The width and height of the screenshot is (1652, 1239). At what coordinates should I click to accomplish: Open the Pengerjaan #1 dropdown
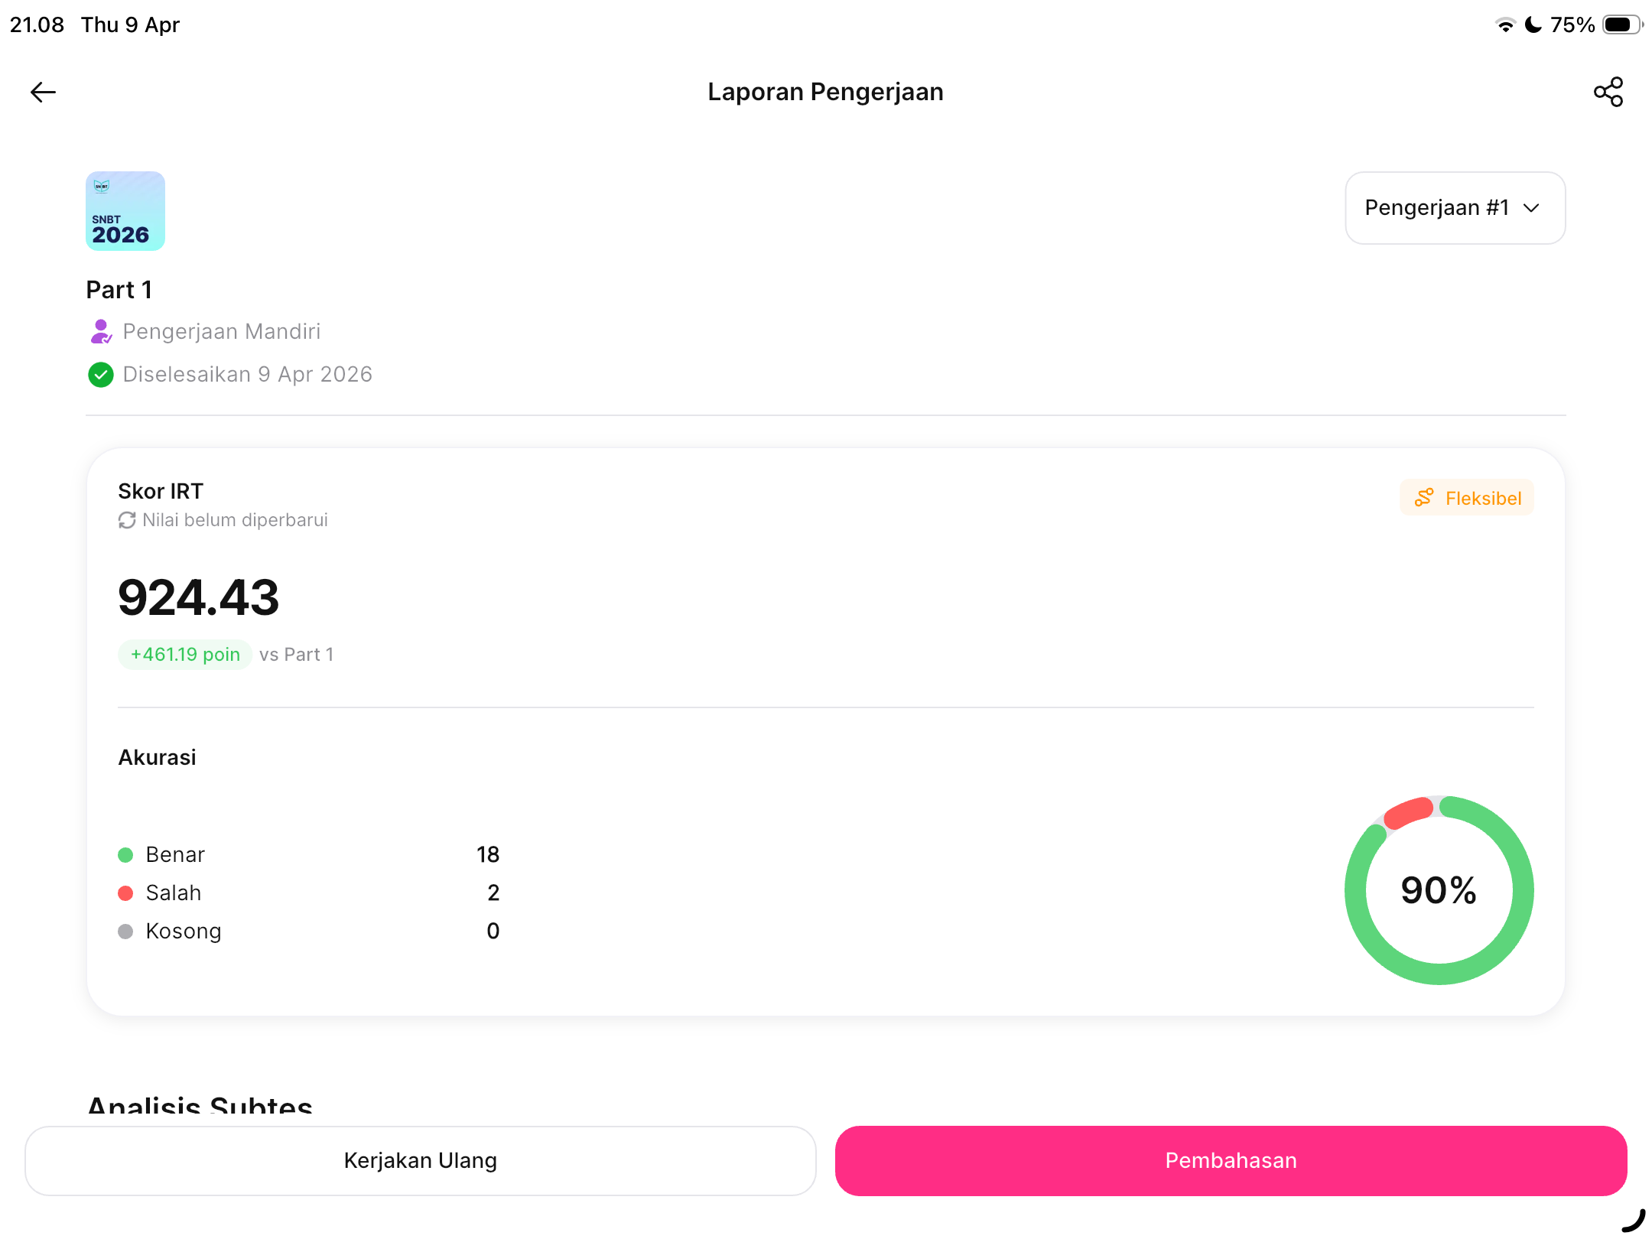click(1455, 208)
